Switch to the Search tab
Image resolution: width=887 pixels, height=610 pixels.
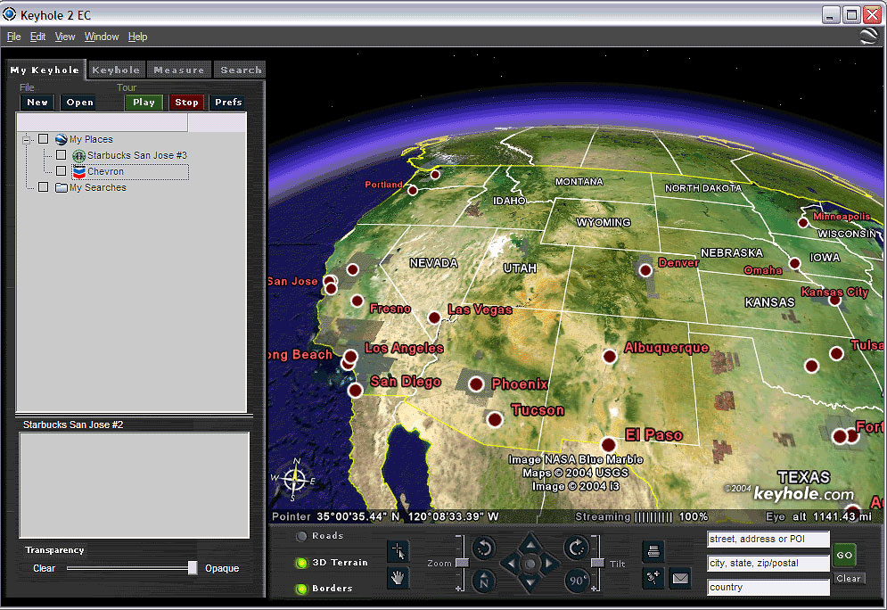click(241, 70)
